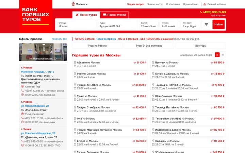This screenshot has width=245, height=153.
Task: Click metro icon beside Охотный Ряд
Action: 22,86
